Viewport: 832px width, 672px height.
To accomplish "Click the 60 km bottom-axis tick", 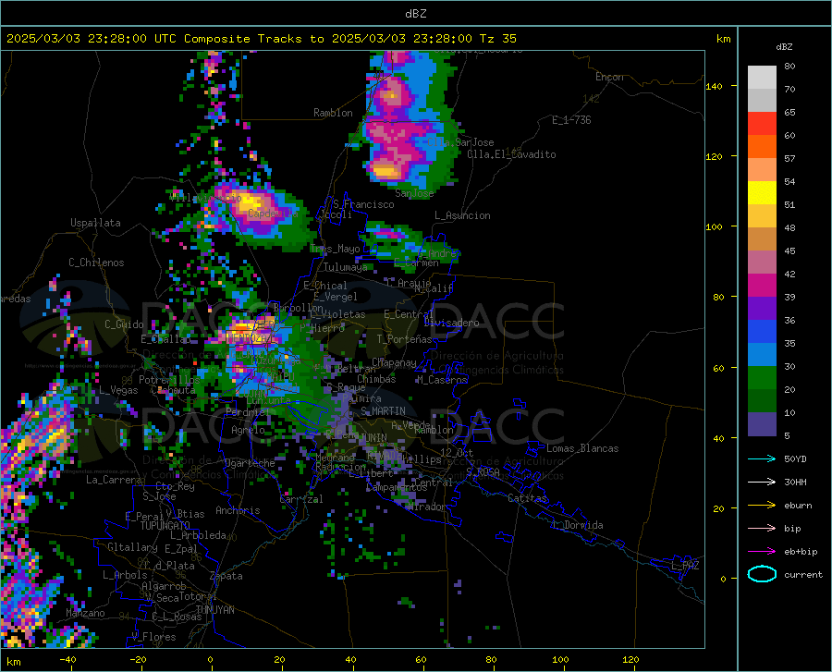I will point(421,659).
